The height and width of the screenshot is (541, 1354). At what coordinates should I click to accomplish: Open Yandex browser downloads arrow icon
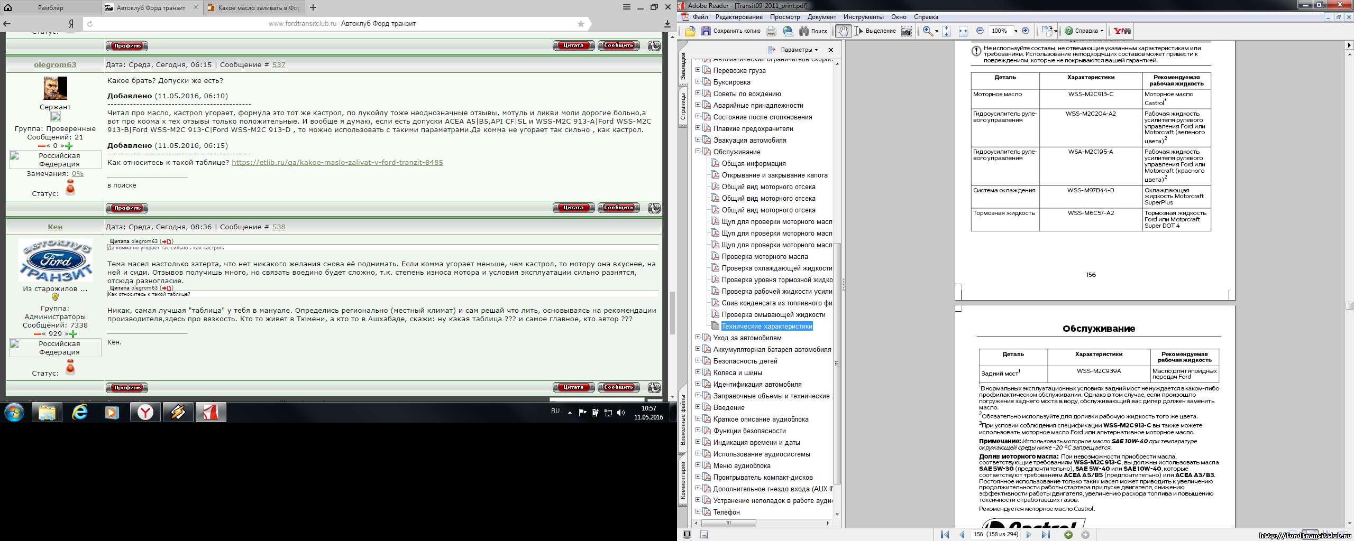pos(667,24)
